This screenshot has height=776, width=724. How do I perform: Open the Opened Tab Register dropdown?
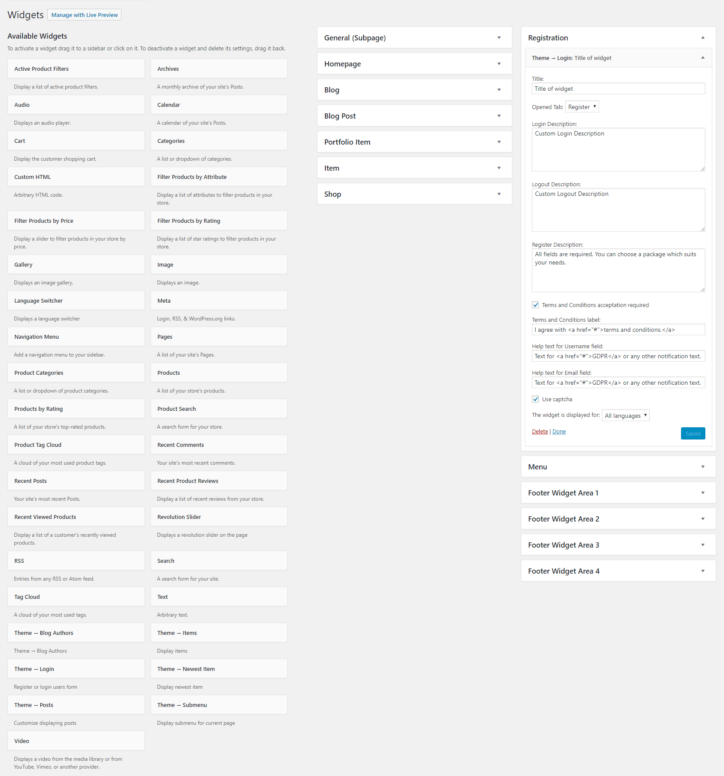pyautogui.click(x=582, y=107)
